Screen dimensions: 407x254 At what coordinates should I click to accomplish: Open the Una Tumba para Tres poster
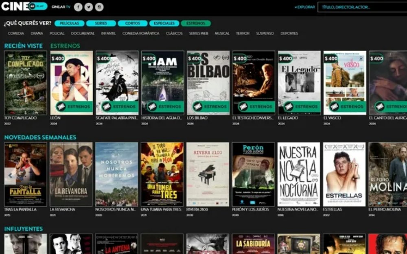point(162,174)
